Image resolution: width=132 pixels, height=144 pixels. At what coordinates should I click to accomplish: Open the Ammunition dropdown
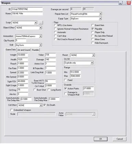click(29, 36)
